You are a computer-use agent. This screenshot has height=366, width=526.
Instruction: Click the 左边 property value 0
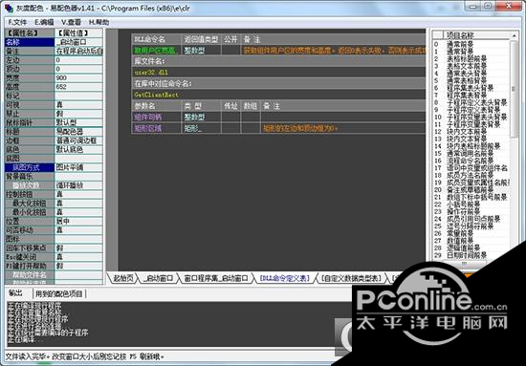point(78,60)
